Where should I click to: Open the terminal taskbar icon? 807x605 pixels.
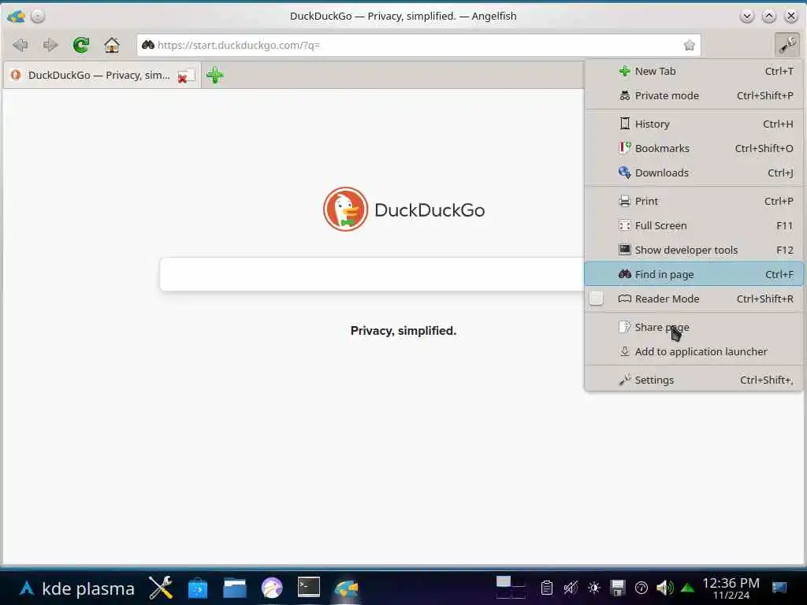pos(309,587)
